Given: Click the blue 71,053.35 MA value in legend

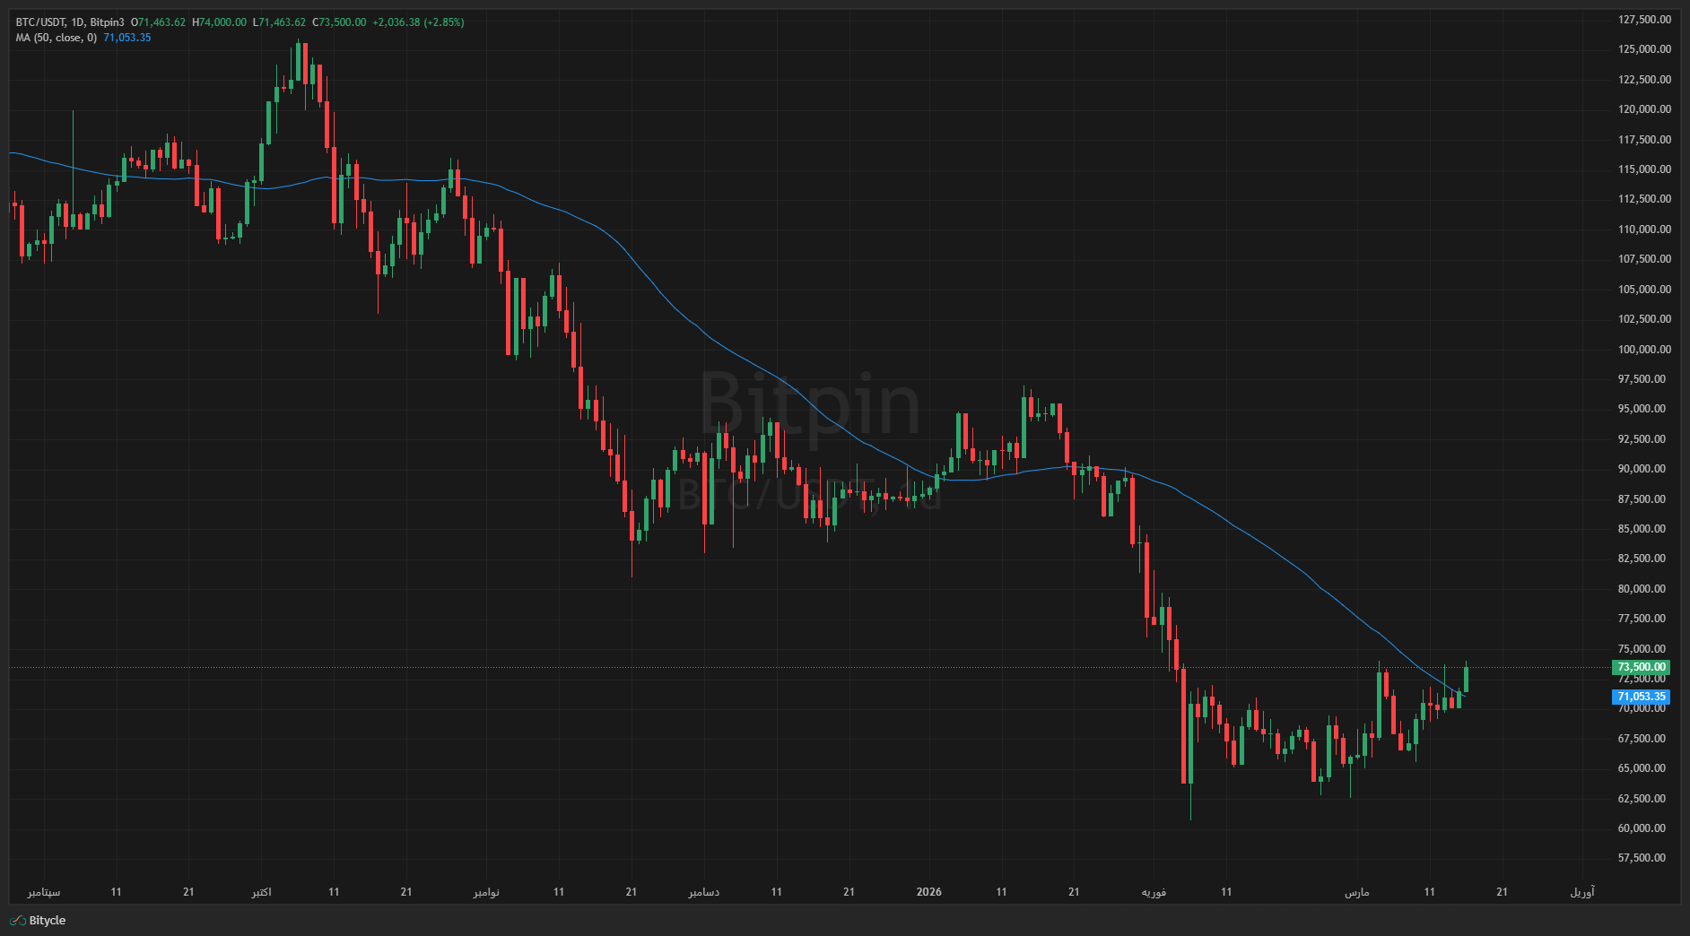Looking at the screenshot, I should 127,38.
